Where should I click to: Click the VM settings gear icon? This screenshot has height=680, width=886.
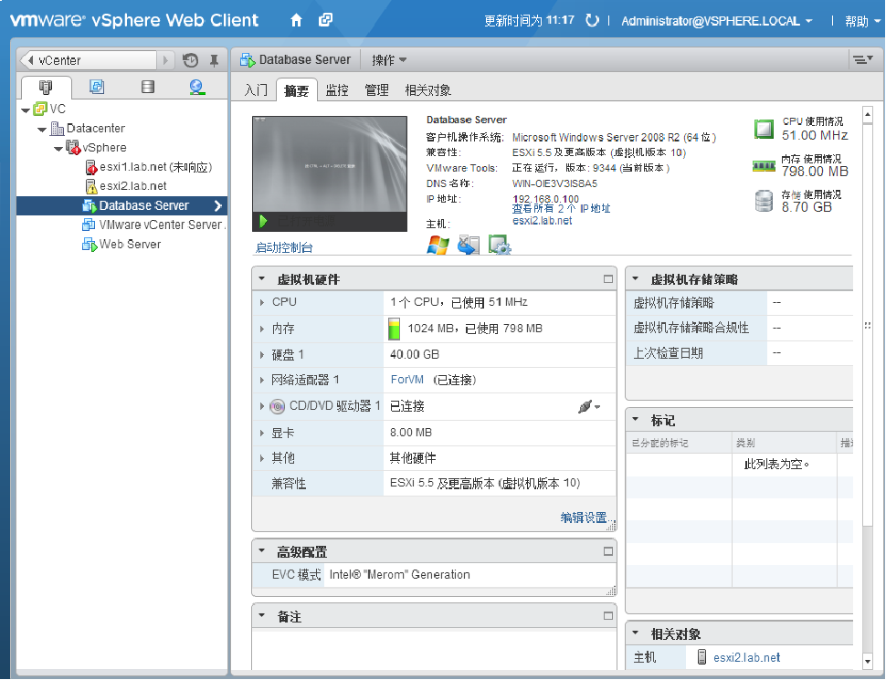click(x=500, y=245)
